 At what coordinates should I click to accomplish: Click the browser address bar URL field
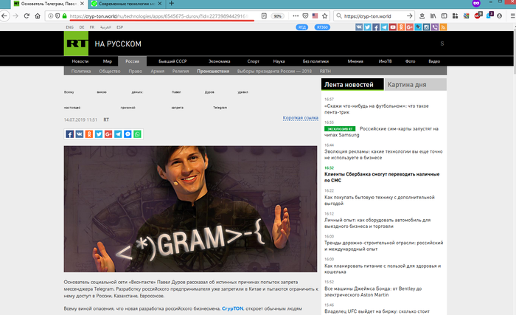click(155, 15)
